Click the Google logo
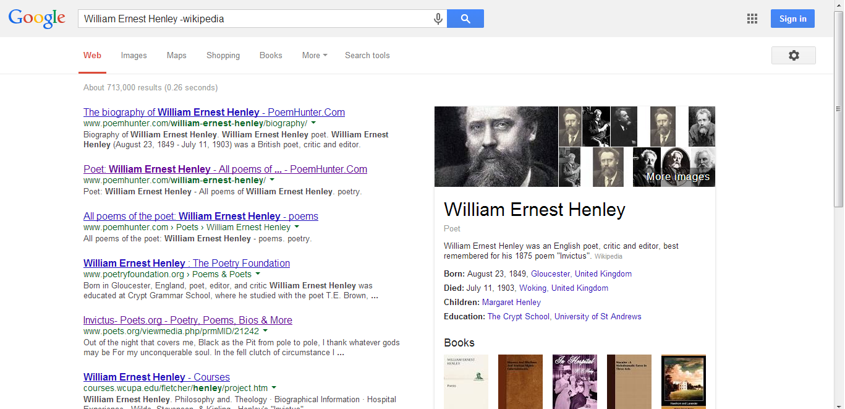Viewport: 845px width, 409px height. click(x=37, y=19)
